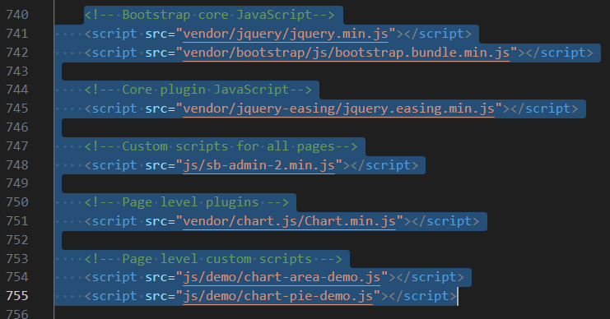Open the vendor/jquery/jquery.min.js path link
The width and height of the screenshot is (610, 319).
click(x=286, y=34)
